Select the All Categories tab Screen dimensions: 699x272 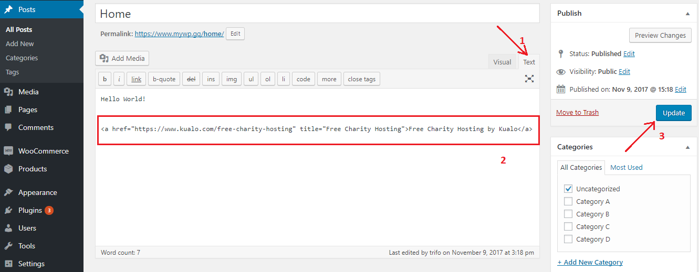coord(581,167)
